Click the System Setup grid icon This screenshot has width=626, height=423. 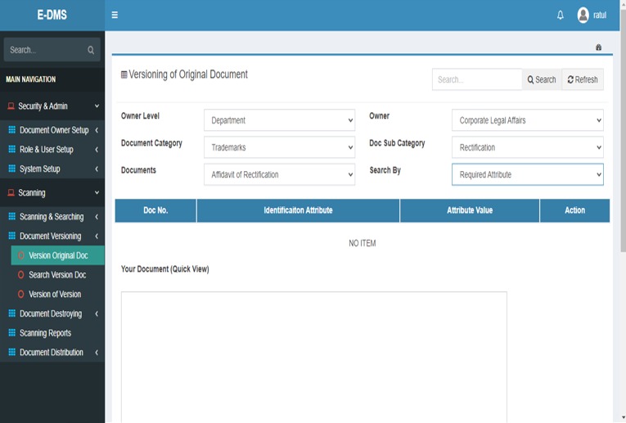12,169
